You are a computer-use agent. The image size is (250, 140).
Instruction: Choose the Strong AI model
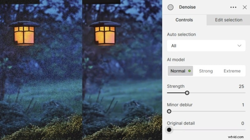point(206,71)
